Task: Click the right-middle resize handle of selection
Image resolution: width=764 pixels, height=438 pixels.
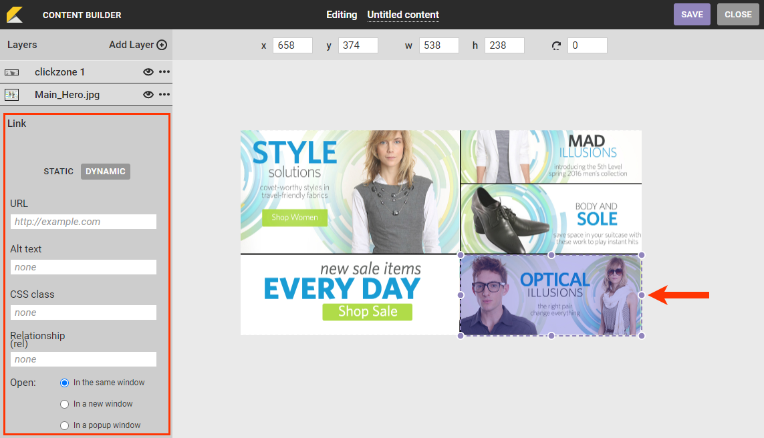Action: click(642, 295)
